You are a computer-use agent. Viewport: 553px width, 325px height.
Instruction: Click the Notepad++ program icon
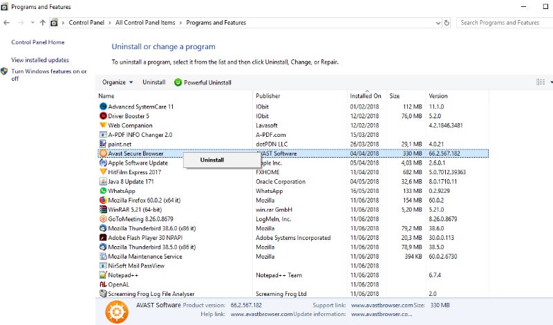click(103, 275)
